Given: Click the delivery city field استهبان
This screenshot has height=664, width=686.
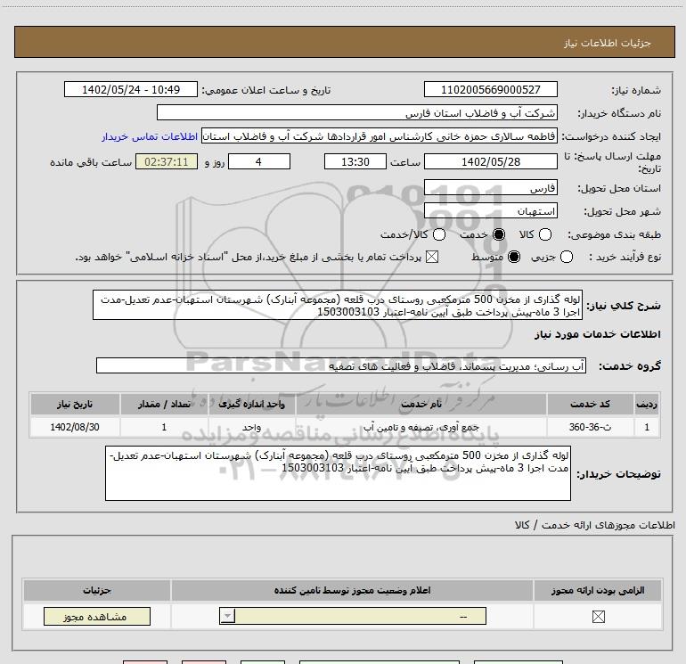Looking at the screenshot, I should 490,211.
